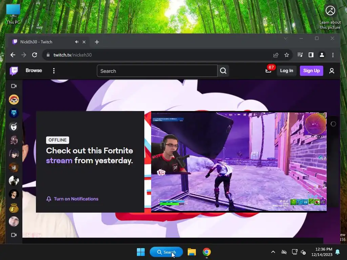
Task: Open the gold money-bag channel avatar
Action: tap(14, 208)
